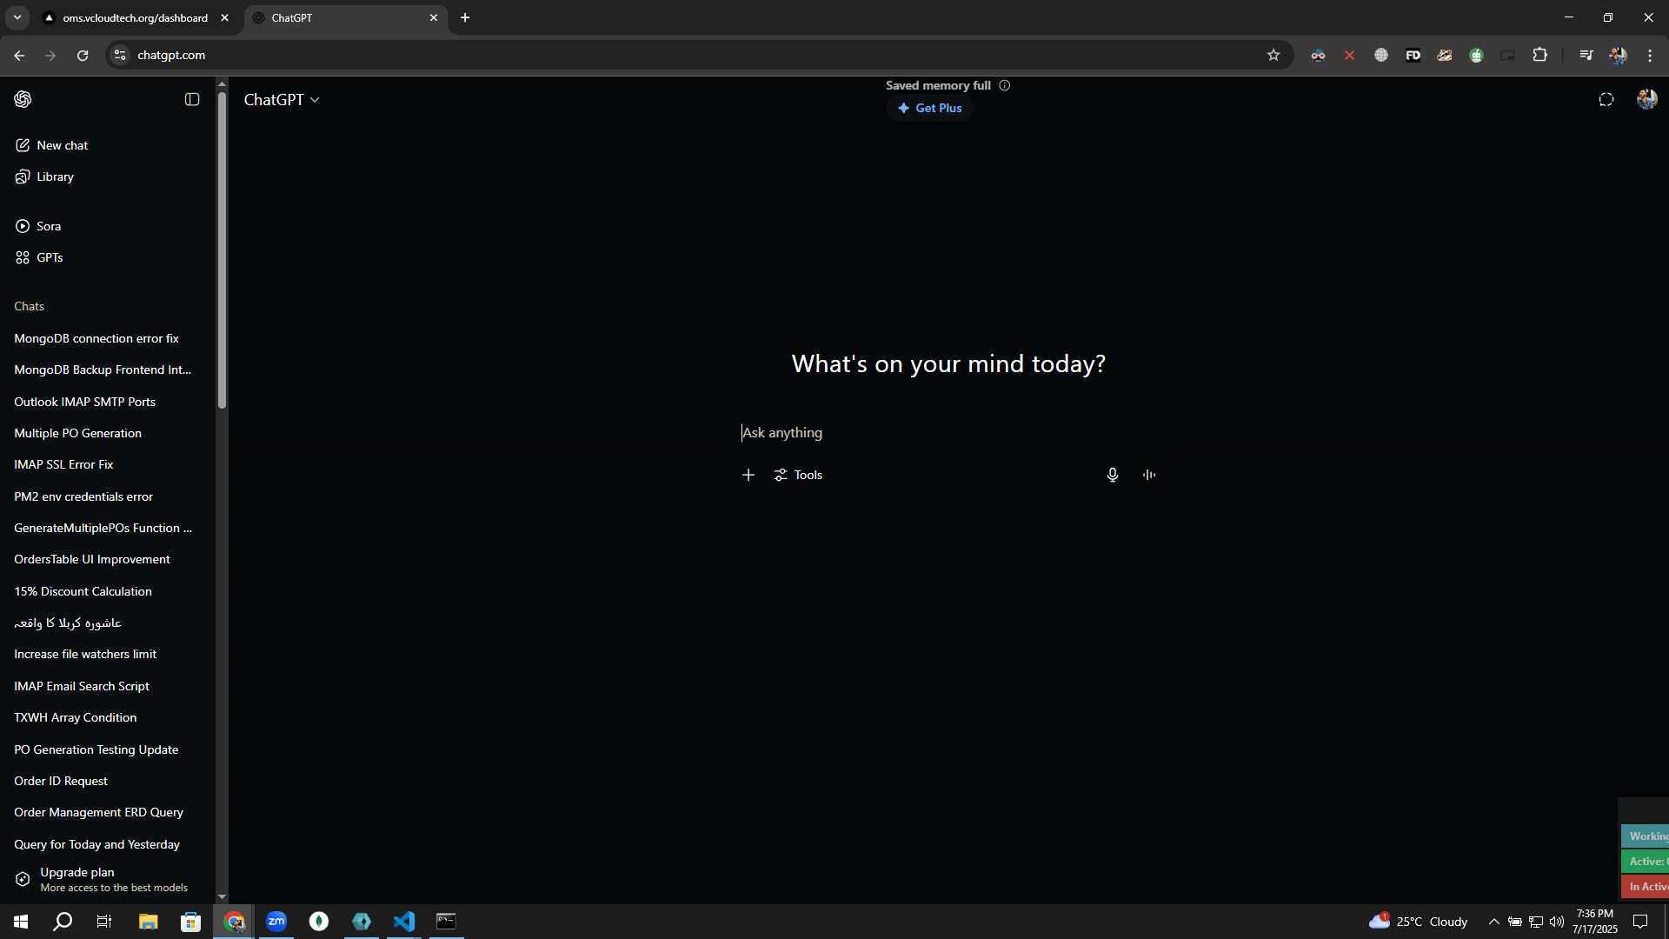Open the media control toolbar icon

[1586, 55]
